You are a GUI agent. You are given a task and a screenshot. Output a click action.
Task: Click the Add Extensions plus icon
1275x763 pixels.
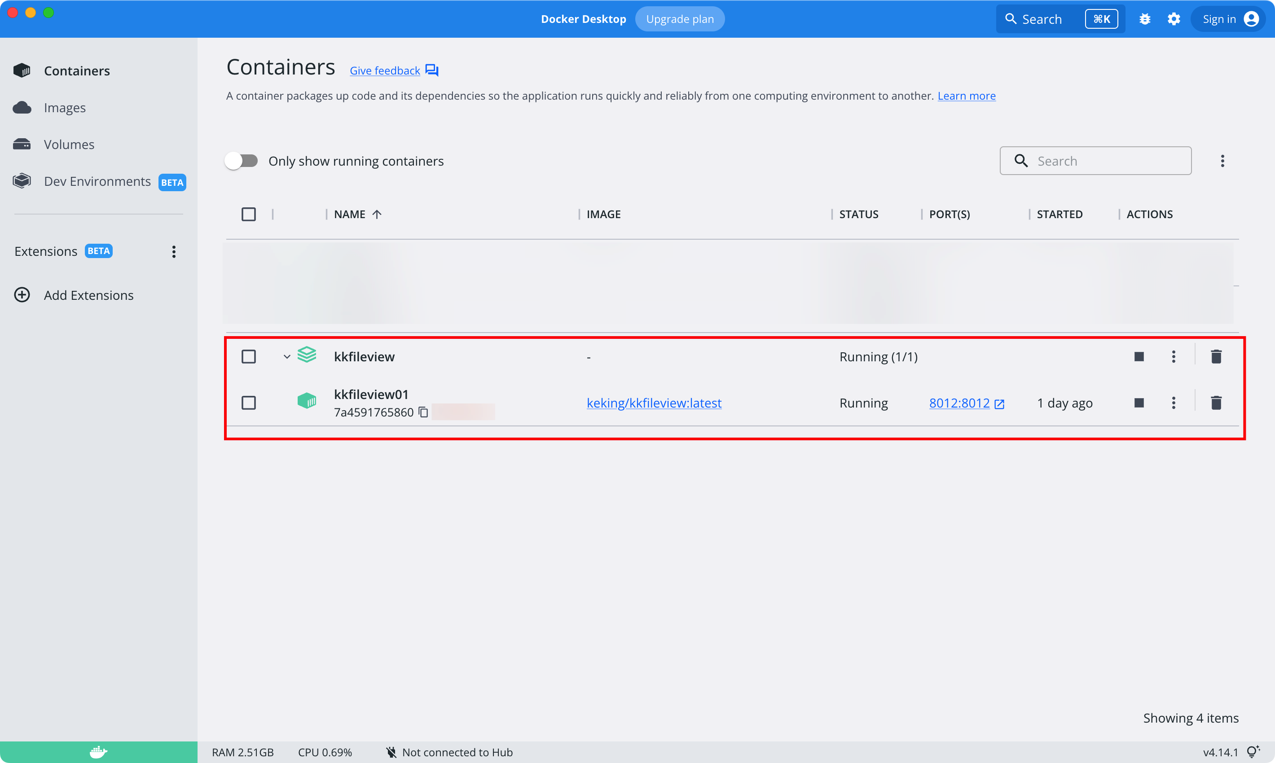pyautogui.click(x=22, y=295)
